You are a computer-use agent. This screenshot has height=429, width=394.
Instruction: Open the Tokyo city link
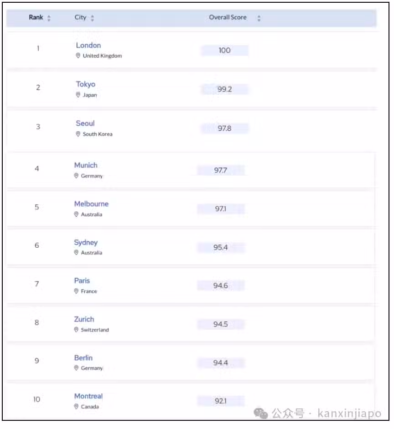pyautogui.click(x=85, y=84)
